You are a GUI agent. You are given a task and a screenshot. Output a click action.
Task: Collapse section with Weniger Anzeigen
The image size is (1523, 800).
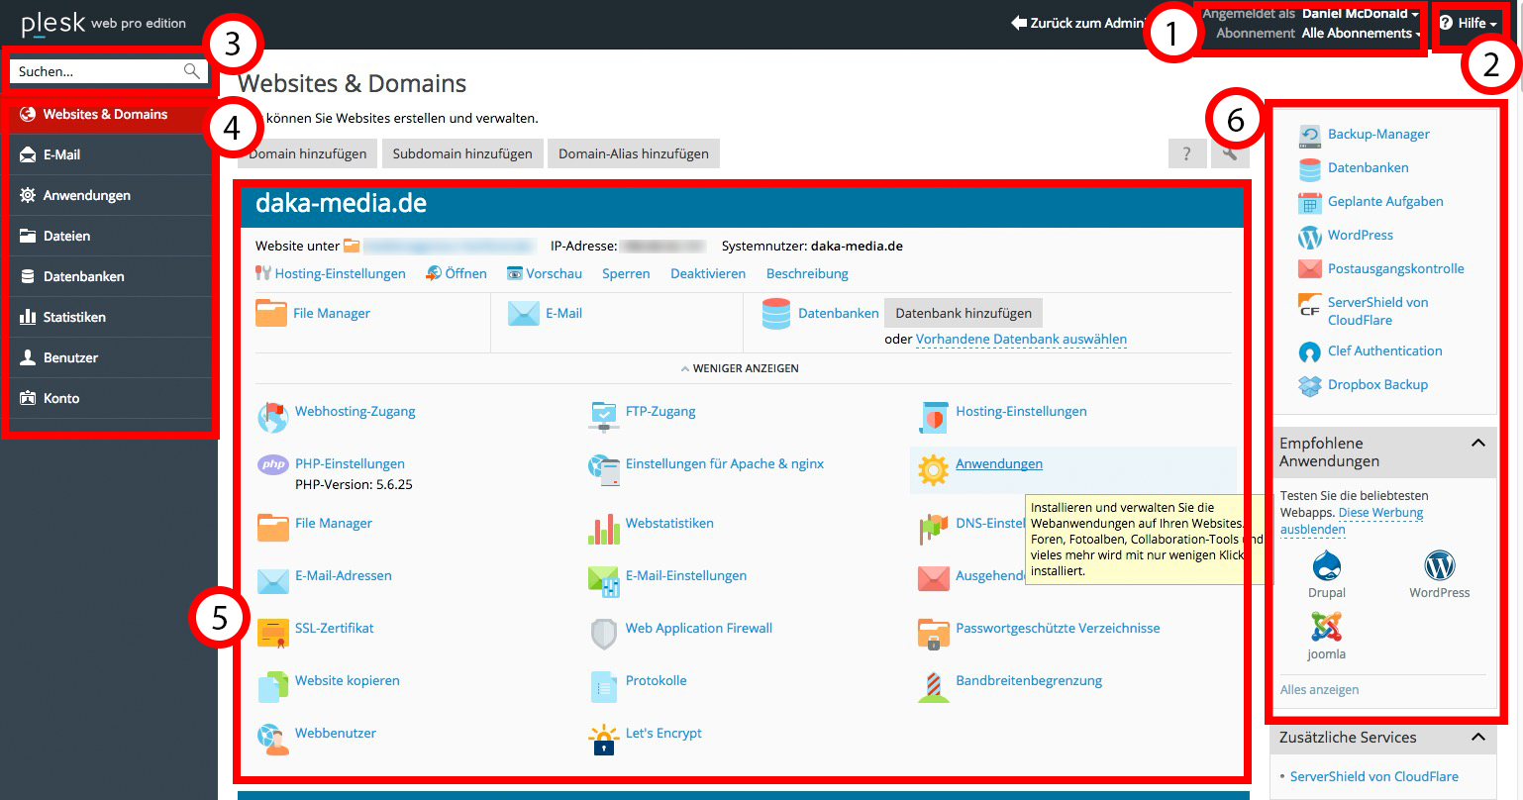pos(740,368)
